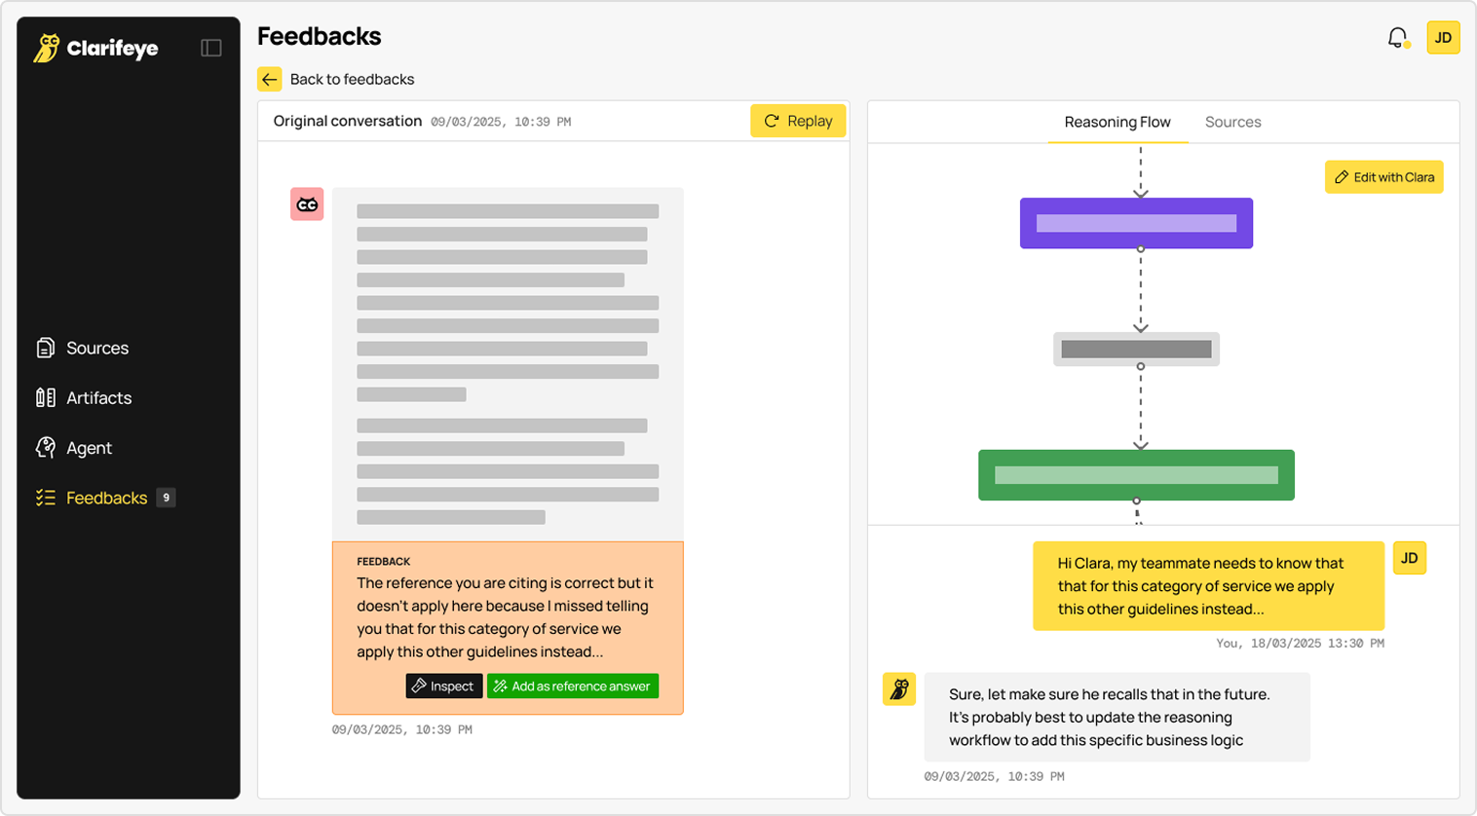Click the agent avatar in conversation
Image resolution: width=1477 pixels, height=816 pixels.
pyautogui.click(x=307, y=204)
